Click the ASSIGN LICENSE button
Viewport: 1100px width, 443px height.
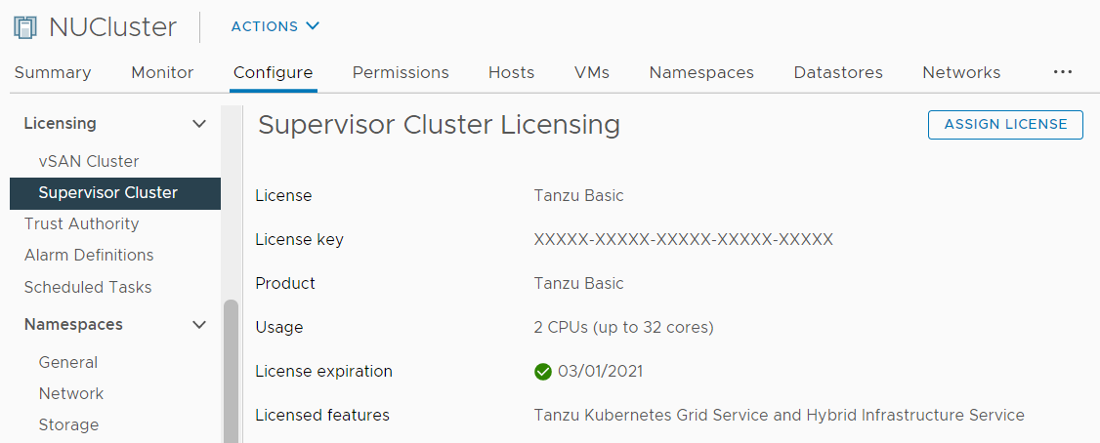[1005, 125]
